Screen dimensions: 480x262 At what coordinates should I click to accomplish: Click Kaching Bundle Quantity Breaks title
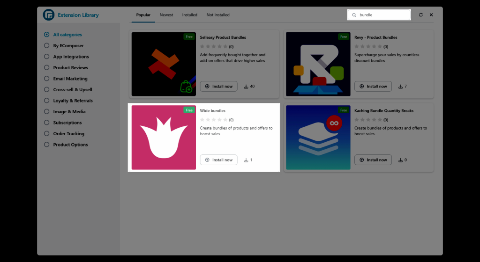[x=384, y=110]
